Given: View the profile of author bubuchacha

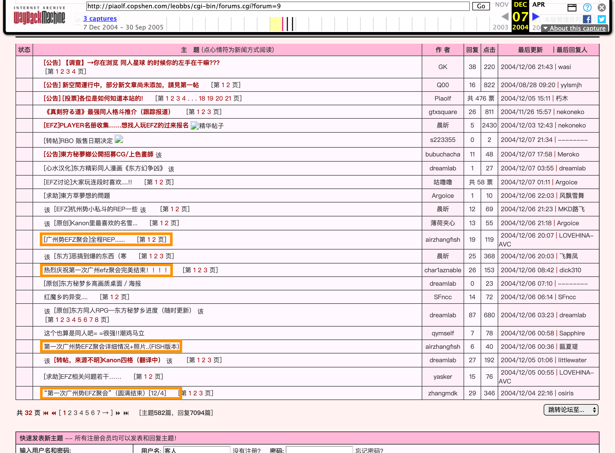Looking at the screenshot, I should tap(443, 154).
